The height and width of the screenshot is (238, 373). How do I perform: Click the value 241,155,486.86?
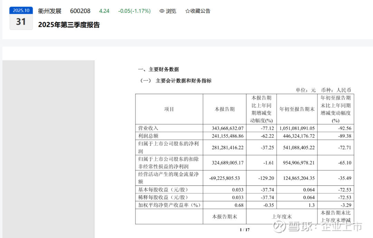pos(228,136)
